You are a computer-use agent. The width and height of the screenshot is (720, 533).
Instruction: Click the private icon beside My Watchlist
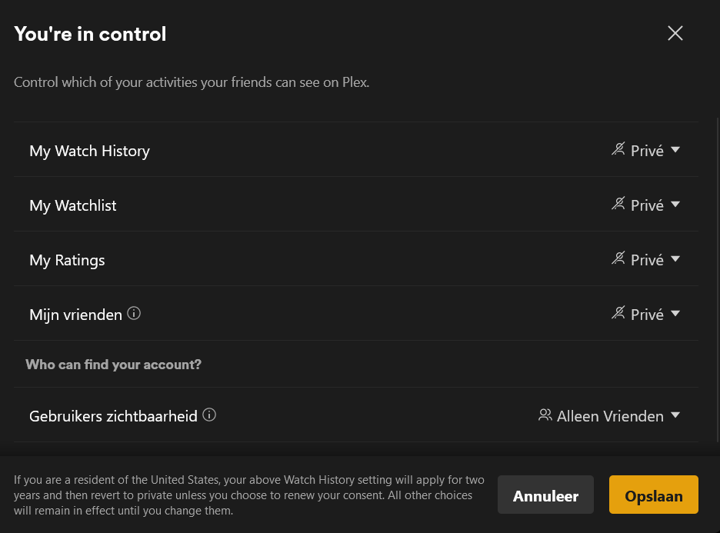pyautogui.click(x=618, y=204)
